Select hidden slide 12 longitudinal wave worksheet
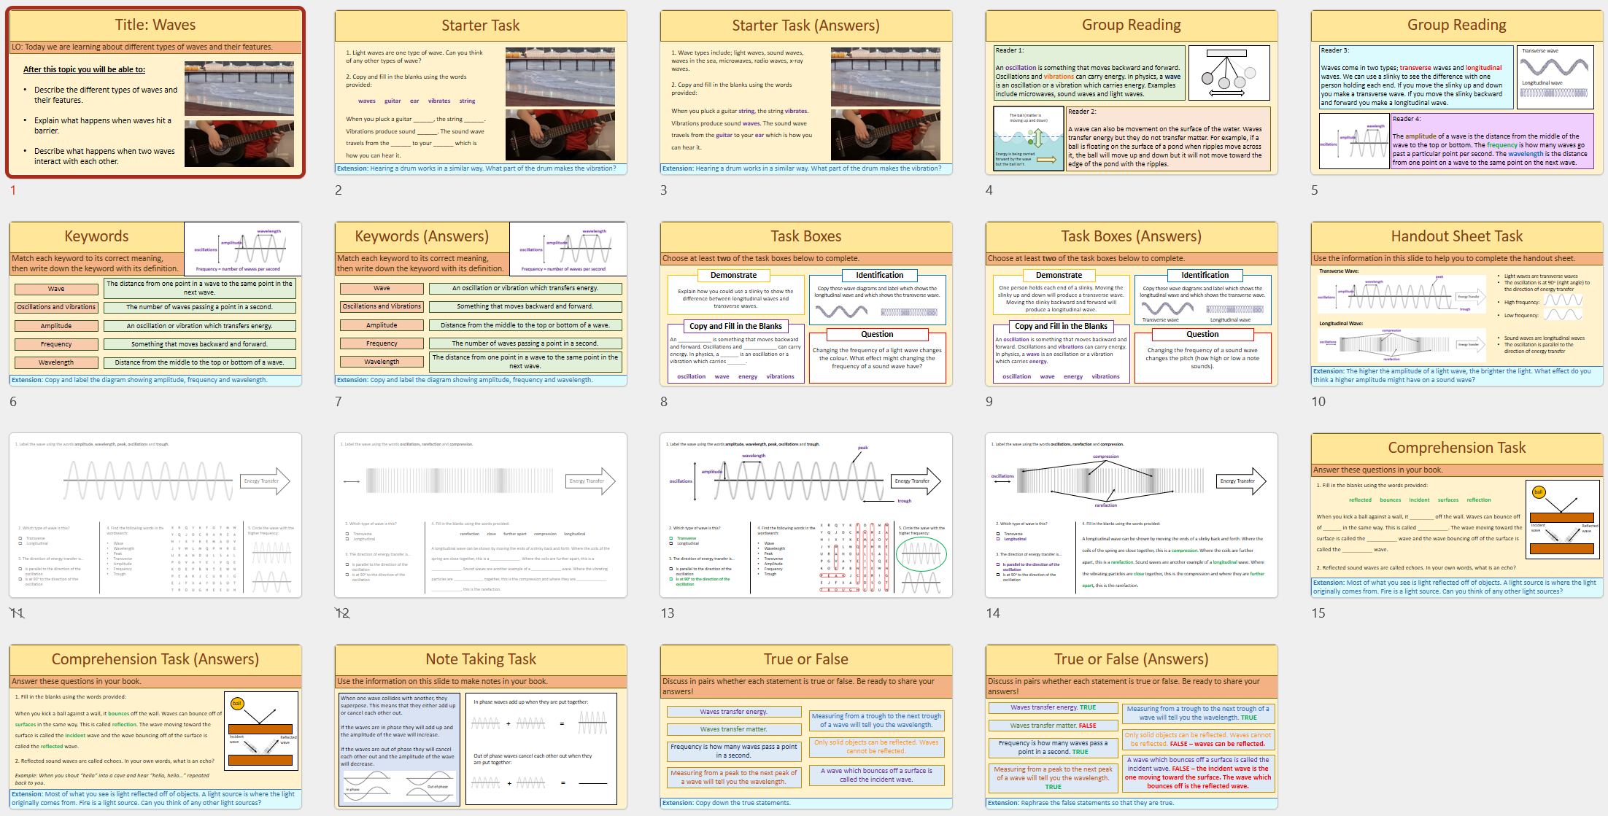The width and height of the screenshot is (1608, 816). [x=481, y=516]
